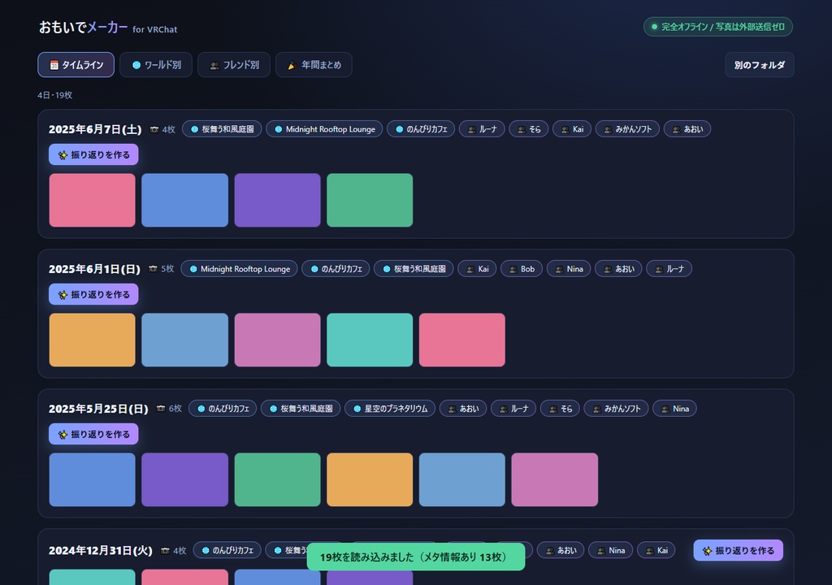Click the 4日・19枚 summary text
Image resolution: width=832 pixels, height=585 pixels.
click(54, 95)
